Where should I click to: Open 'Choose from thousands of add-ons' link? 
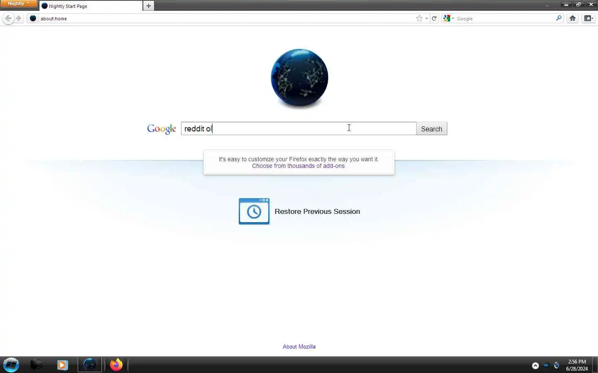(299, 166)
